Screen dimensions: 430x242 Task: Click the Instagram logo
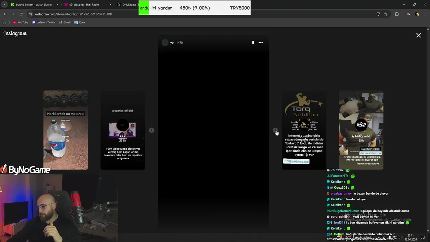point(15,33)
